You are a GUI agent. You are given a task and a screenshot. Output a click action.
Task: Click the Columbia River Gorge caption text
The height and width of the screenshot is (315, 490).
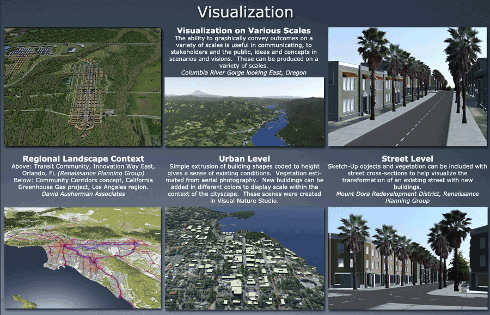[x=244, y=72]
